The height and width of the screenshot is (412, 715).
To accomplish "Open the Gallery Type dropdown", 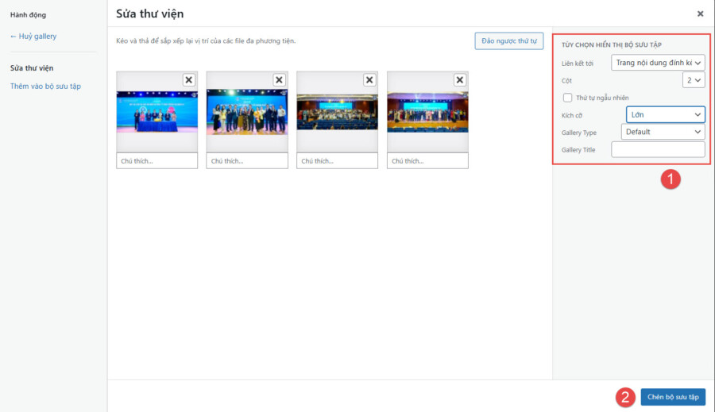I will coord(663,132).
